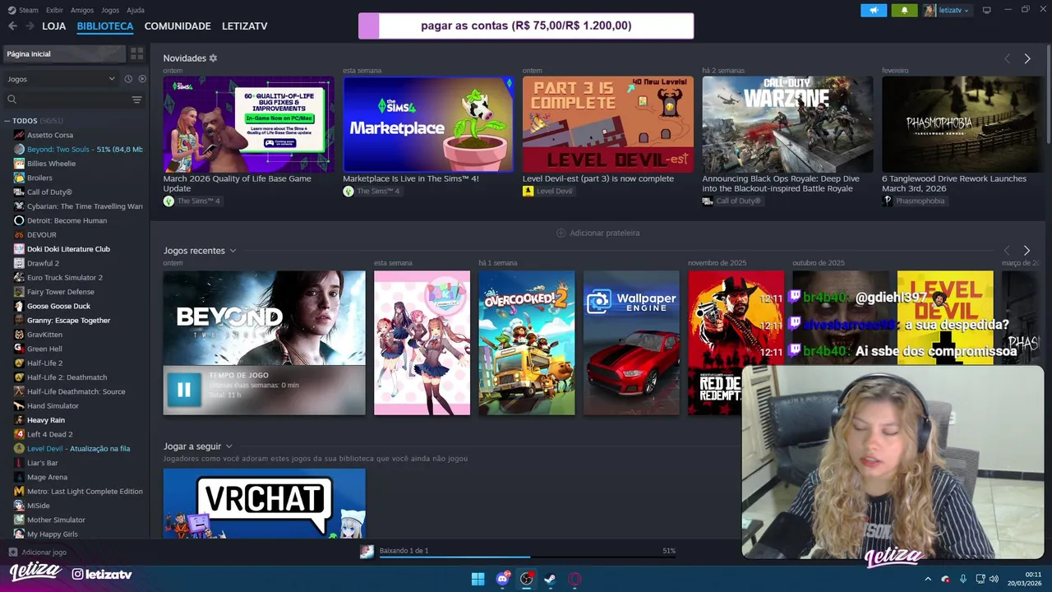Click the announcements megaphone button
The height and width of the screenshot is (592, 1052).
pos(874,10)
